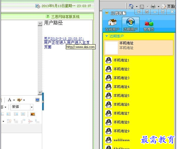Click the clock calendar icon near date

(37, 6)
